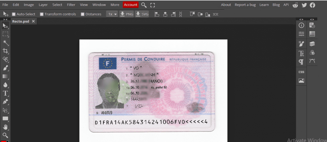
Task: Choose the Pen tool
Action: pyautogui.click(x=5, y=102)
